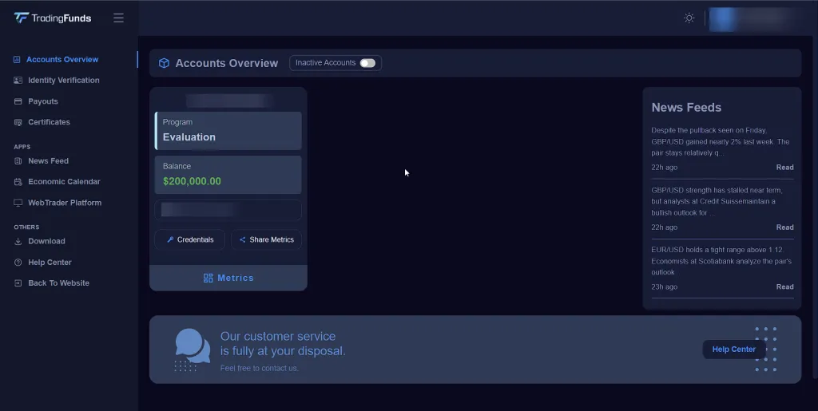
Task: Click the Help Center banner button
Action: (733, 349)
